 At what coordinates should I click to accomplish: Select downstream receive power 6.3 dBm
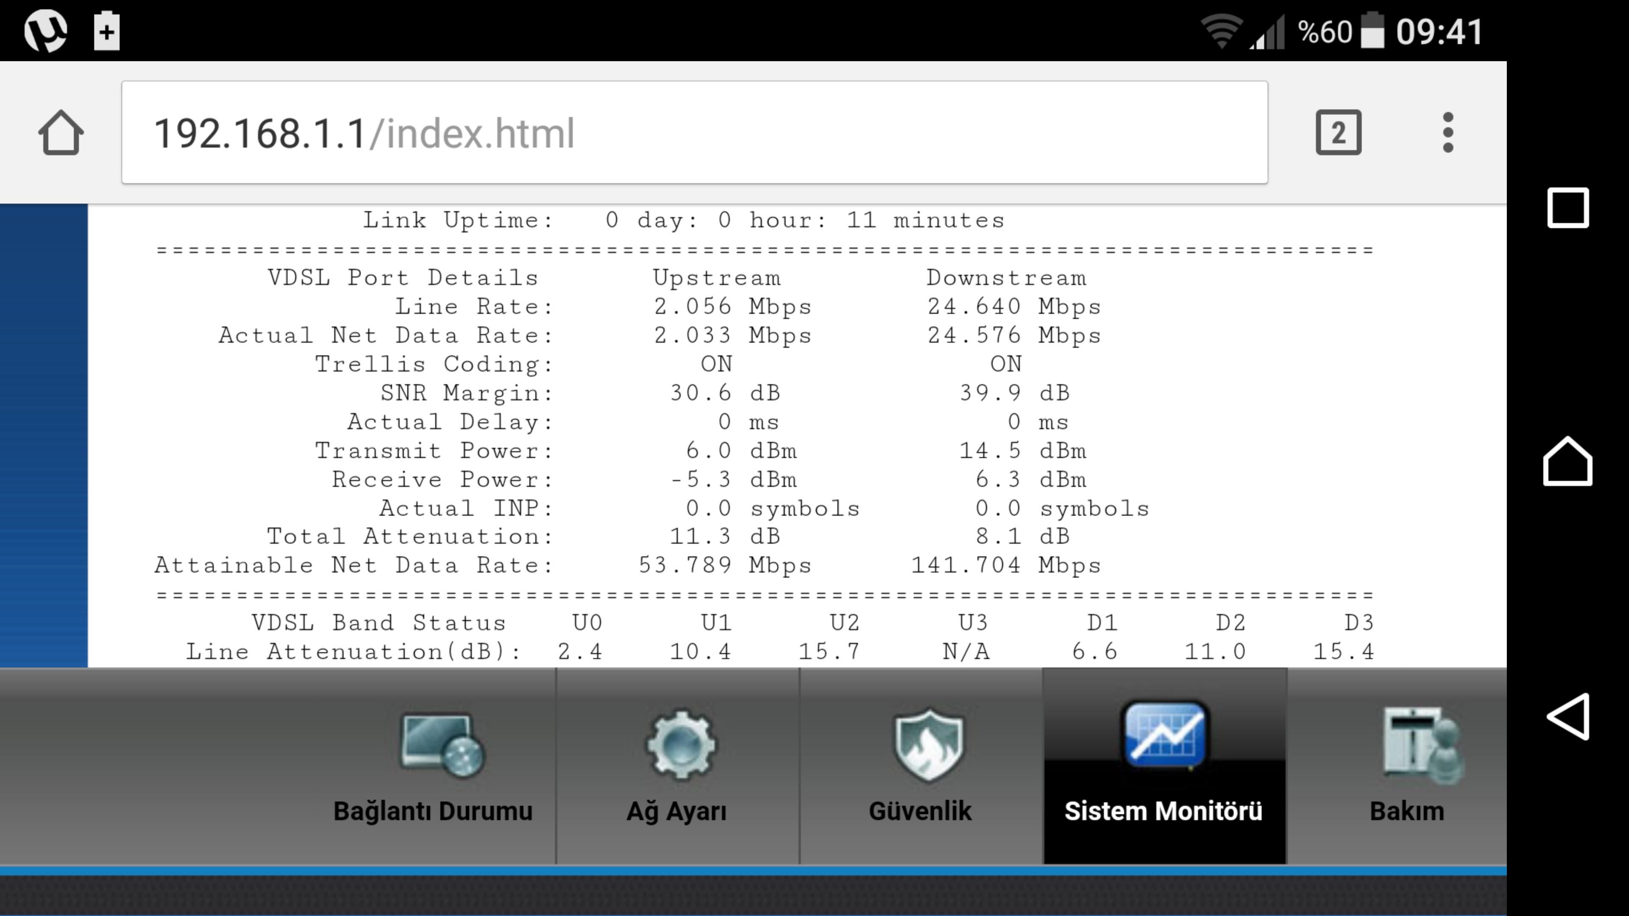pos(1031,480)
